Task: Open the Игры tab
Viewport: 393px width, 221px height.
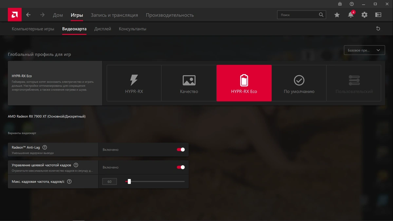Action: (77, 15)
